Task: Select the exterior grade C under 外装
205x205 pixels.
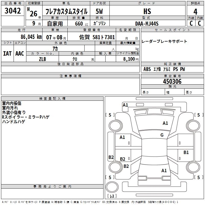Action: (191, 23)
